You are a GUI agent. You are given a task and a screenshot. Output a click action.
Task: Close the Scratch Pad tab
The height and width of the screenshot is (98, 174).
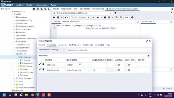coord(154,21)
